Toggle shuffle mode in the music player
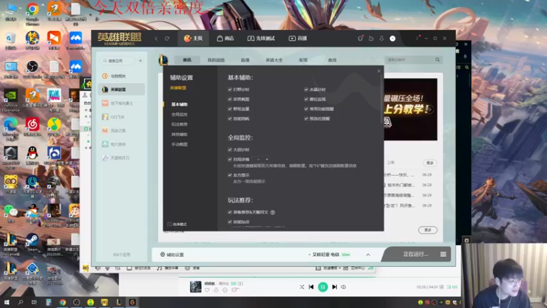547x308 pixels. [302, 287]
